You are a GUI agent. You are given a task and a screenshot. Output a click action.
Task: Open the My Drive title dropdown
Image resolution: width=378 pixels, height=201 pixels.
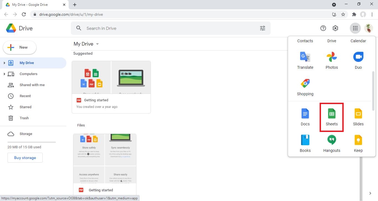pos(97,44)
